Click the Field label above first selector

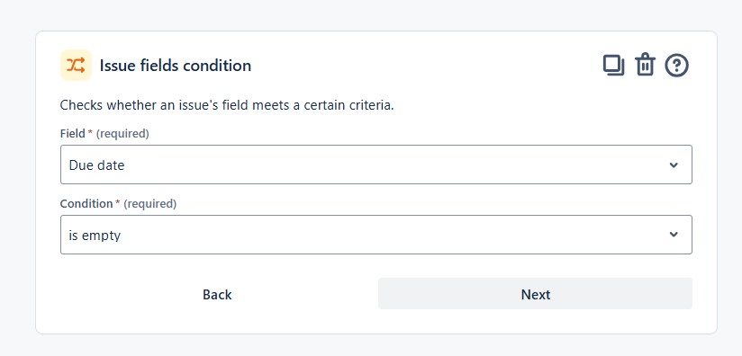coord(73,134)
